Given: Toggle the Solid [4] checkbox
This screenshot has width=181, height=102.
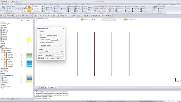Looking at the screenshot, I should coord(3,59).
